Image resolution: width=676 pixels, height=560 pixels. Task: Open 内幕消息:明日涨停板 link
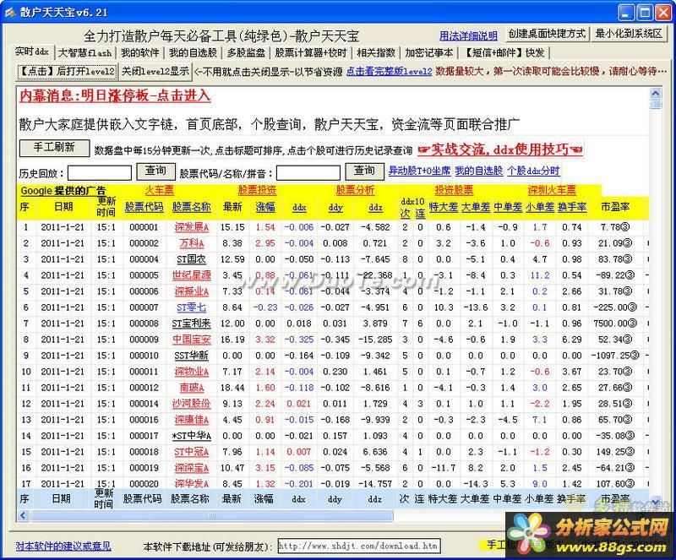coord(115,95)
